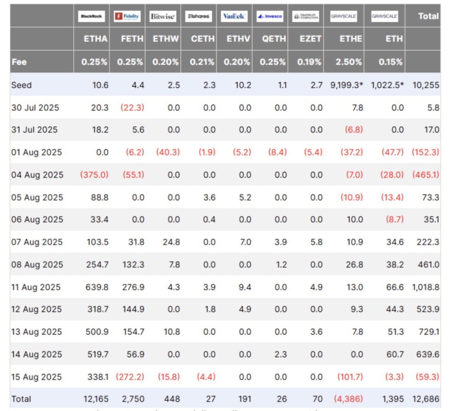
Task: Click the 21shares logo
Action: click(199, 16)
